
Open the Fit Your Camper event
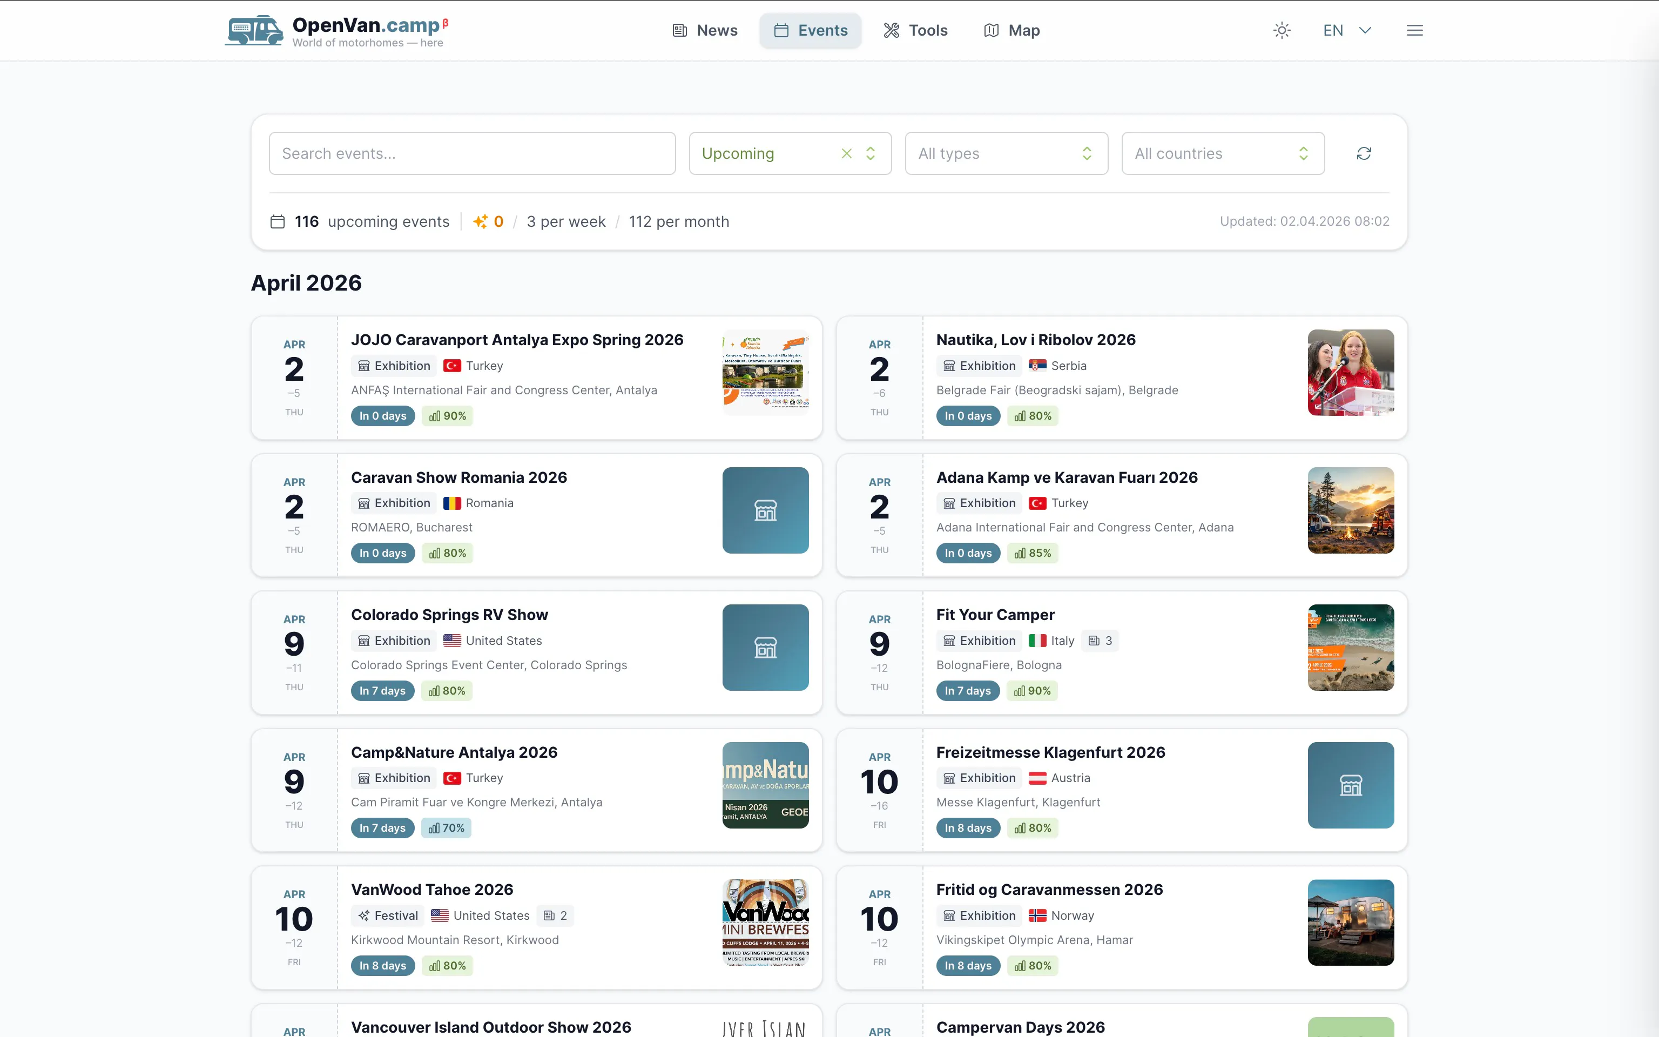pos(995,615)
